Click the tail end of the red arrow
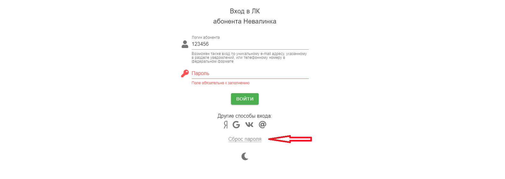The height and width of the screenshot is (179, 505). coord(310,139)
